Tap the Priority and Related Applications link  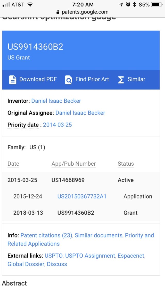pos(34,244)
